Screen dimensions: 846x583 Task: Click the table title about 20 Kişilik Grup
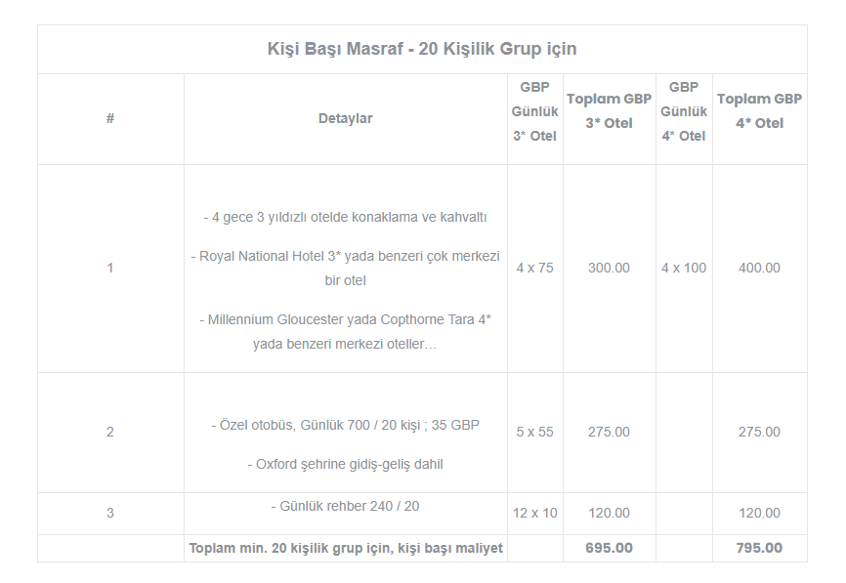(x=422, y=49)
